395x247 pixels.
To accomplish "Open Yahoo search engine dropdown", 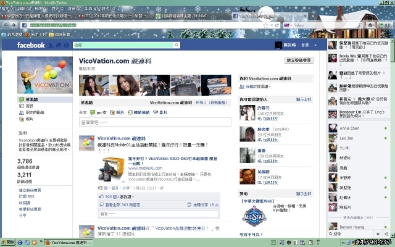I will pos(288,25).
